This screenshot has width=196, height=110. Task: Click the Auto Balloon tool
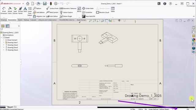tap(39, 12)
